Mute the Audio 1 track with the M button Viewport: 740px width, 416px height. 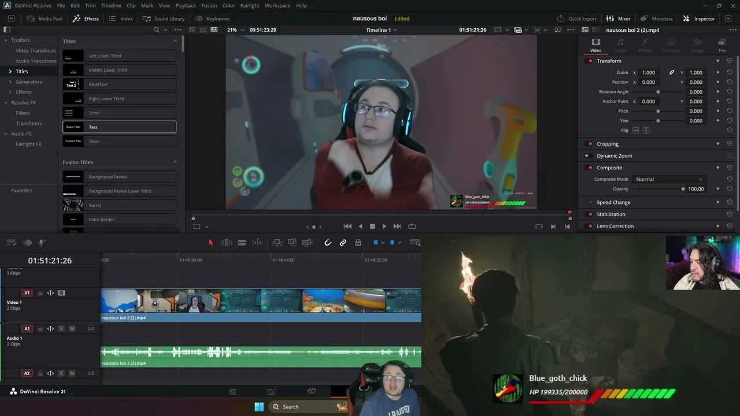point(72,329)
